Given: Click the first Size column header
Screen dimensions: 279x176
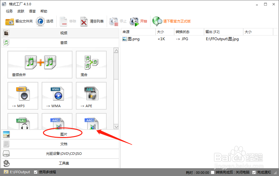Looking at the screenshot, I should tap(165, 32).
